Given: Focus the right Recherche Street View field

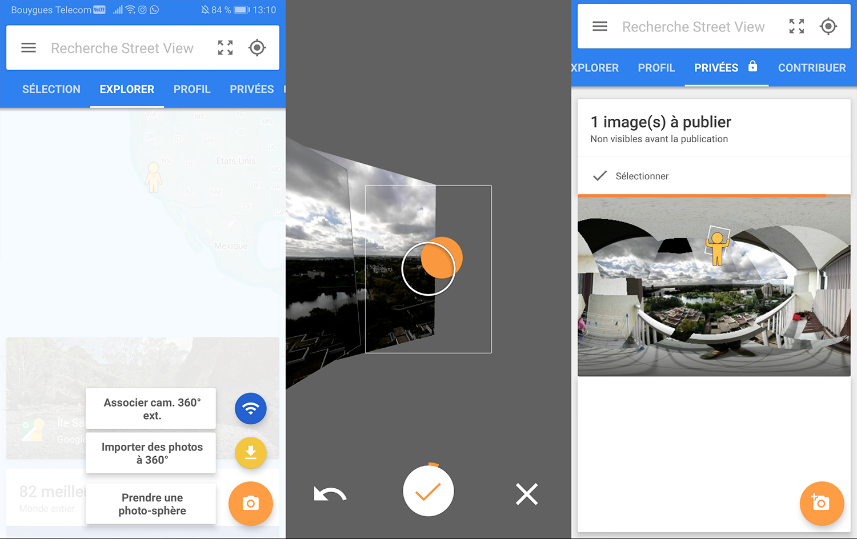Looking at the screenshot, I should point(694,27).
